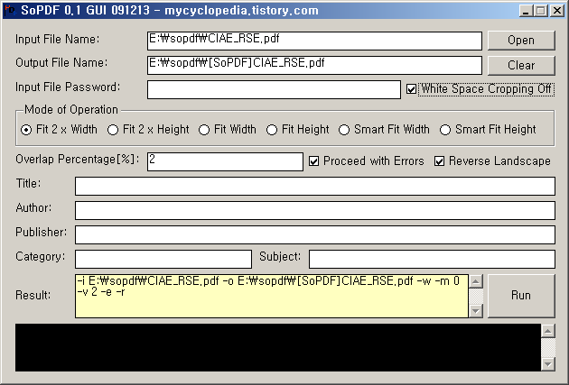The image size is (569, 385).
Task: Click Result box scroll down arrow
Action: 476,311
